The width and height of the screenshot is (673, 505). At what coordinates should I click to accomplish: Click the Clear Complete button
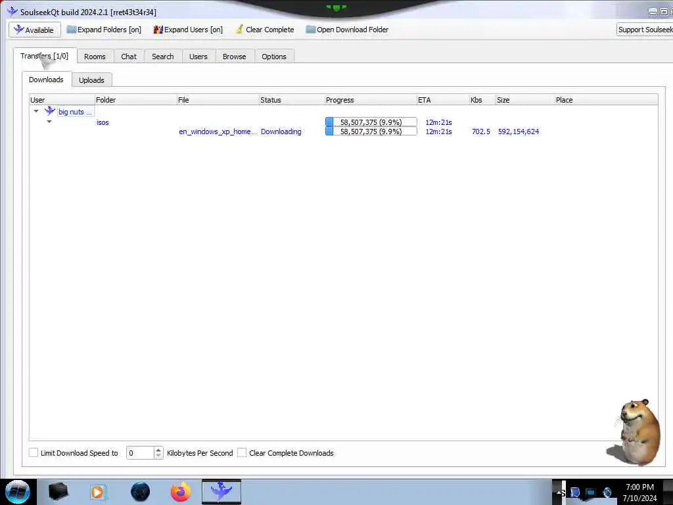[265, 30]
